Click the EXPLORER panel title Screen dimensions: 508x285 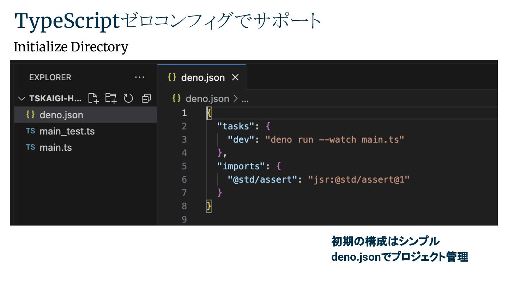pyautogui.click(x=50, y=77)
